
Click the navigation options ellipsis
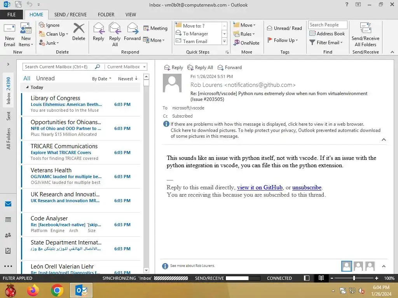pyautogui.click(x=8, y=266)
